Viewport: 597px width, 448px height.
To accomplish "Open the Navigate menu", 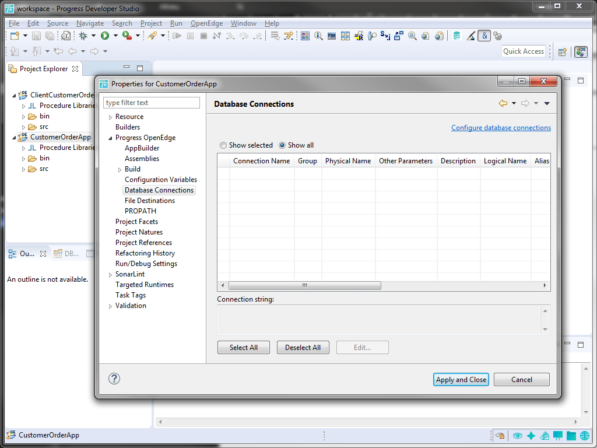I will [x=90, y=23].
